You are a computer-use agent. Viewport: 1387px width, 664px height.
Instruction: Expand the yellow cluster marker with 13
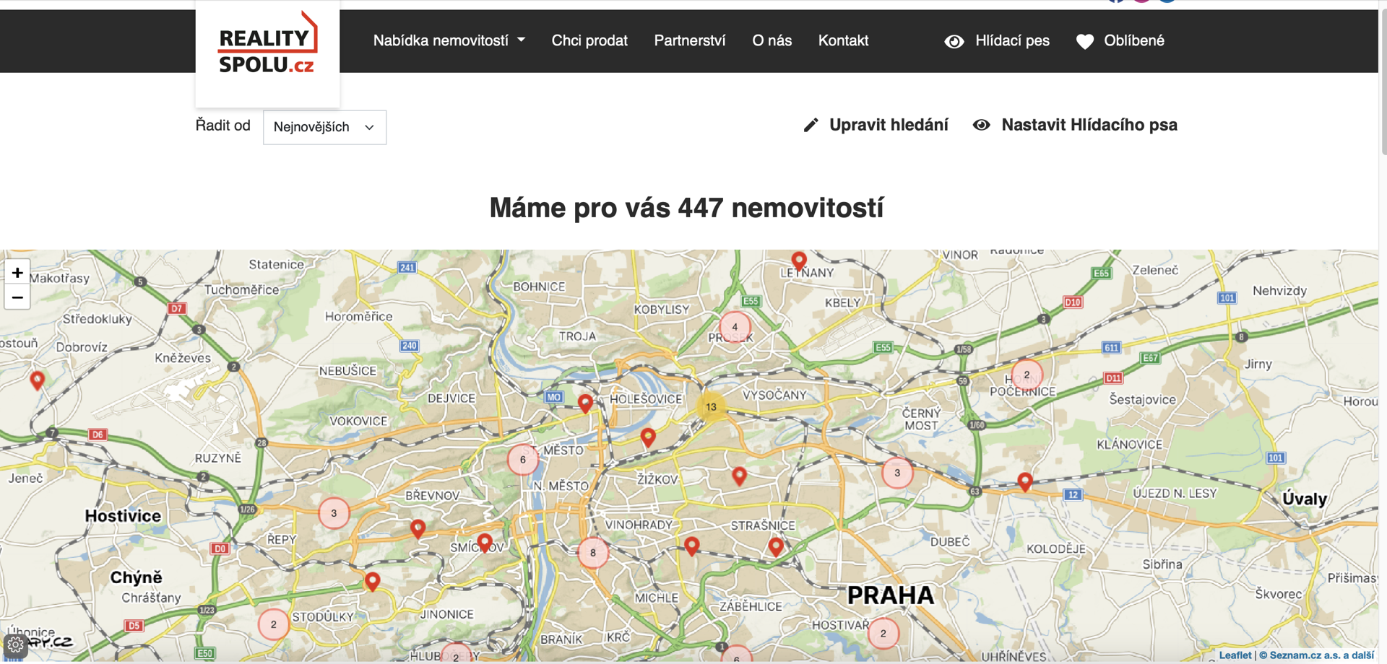(711, 407)
